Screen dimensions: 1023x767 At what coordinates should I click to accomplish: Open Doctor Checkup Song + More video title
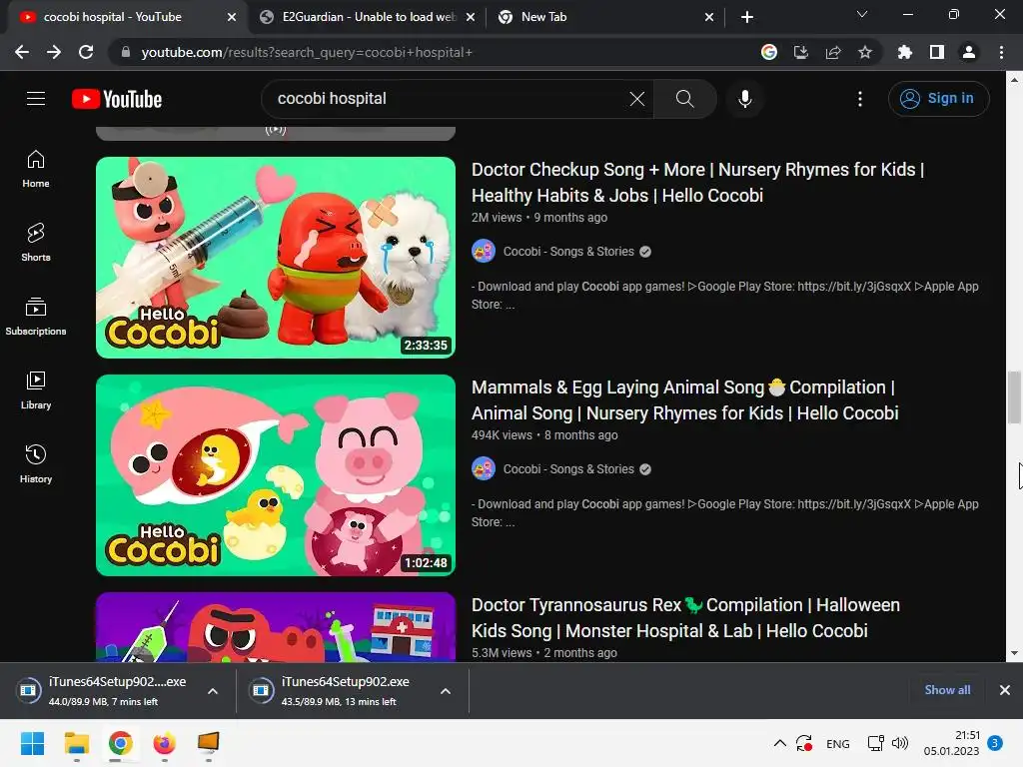[697, 183]
